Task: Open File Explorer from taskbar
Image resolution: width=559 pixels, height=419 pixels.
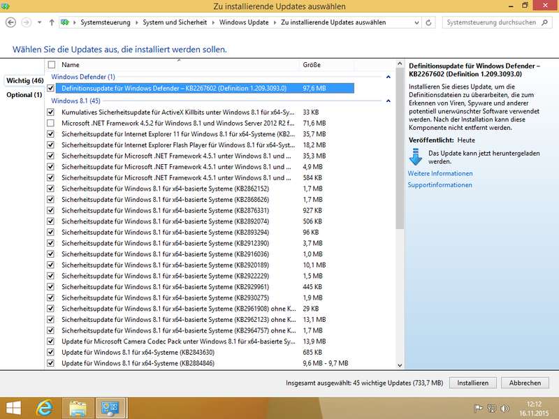Action: click(x=78, y=409)
